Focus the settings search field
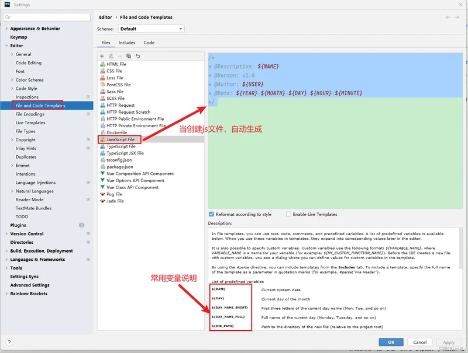This screenshot has width=468, height=353. click(x=47, y=17)
